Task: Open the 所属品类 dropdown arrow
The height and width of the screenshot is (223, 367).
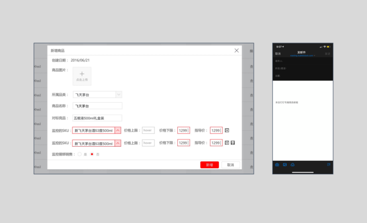Action: (119, 94)
